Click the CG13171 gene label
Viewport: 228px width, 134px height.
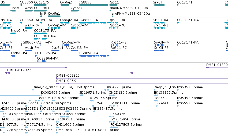(185, 2)
